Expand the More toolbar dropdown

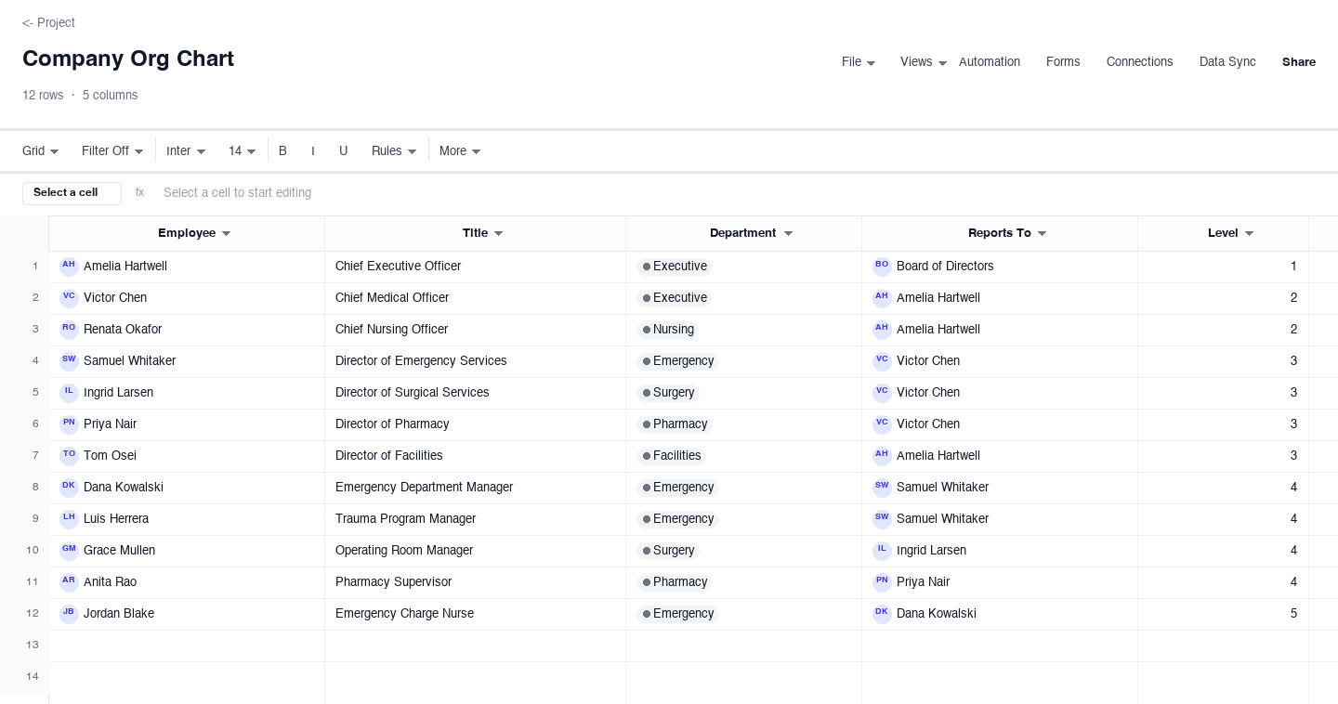tap(460, 150)
